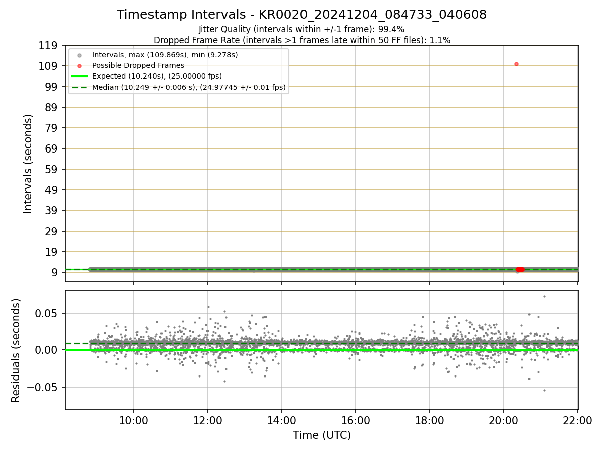Click the '109' y-axis tick label
The height and width of the screenshot is (453, 604).
point(49,66)
